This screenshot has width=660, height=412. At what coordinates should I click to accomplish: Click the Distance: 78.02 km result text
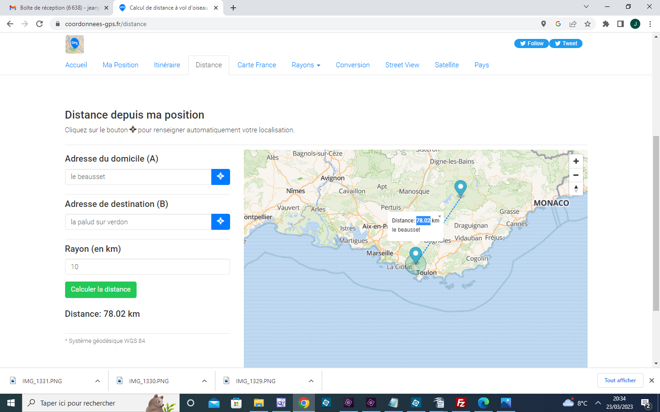click(102, 314)
